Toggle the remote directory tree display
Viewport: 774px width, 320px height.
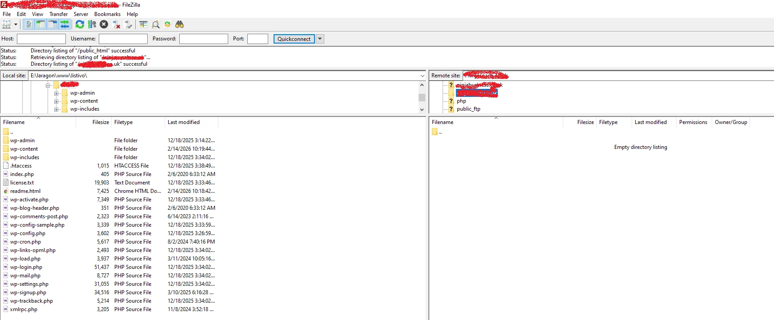point(52,24)
